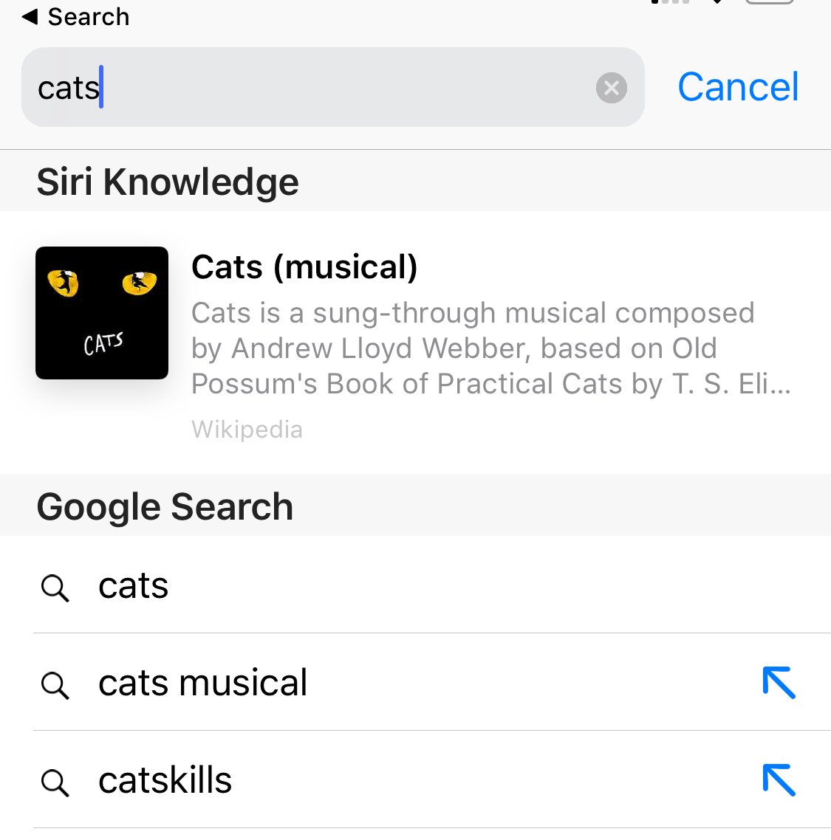Viewport: 831px width, 840px height.
Task: Tap the Cats musical description text
Action: pos(490,348)
